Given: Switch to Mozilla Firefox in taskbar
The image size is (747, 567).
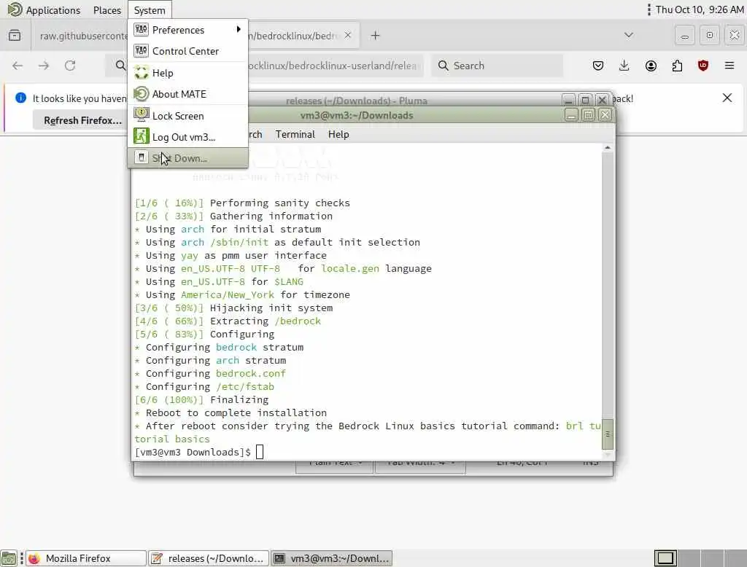Looking at the screenshot, I should pyautogui.click(x=86, y=558).
